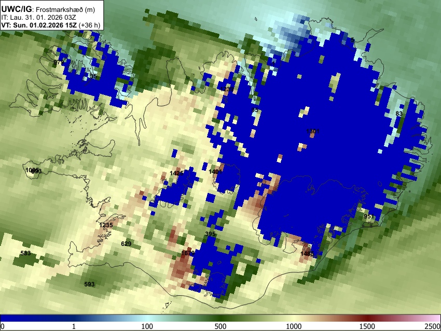Screen dimensions: 441x331
Task: Click the map value 1425
Action: (x=176, y=173)
